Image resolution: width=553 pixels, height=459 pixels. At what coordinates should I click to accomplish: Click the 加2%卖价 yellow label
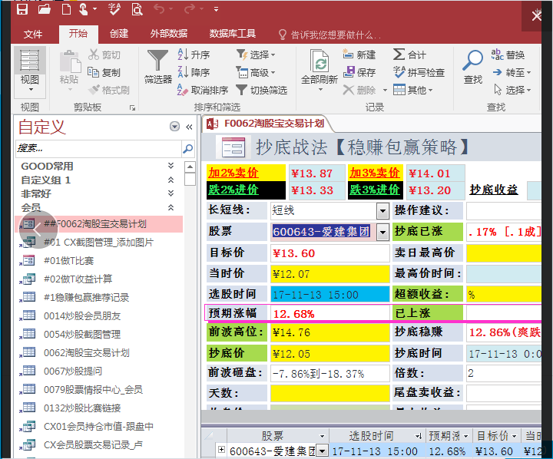pos(246,173)
